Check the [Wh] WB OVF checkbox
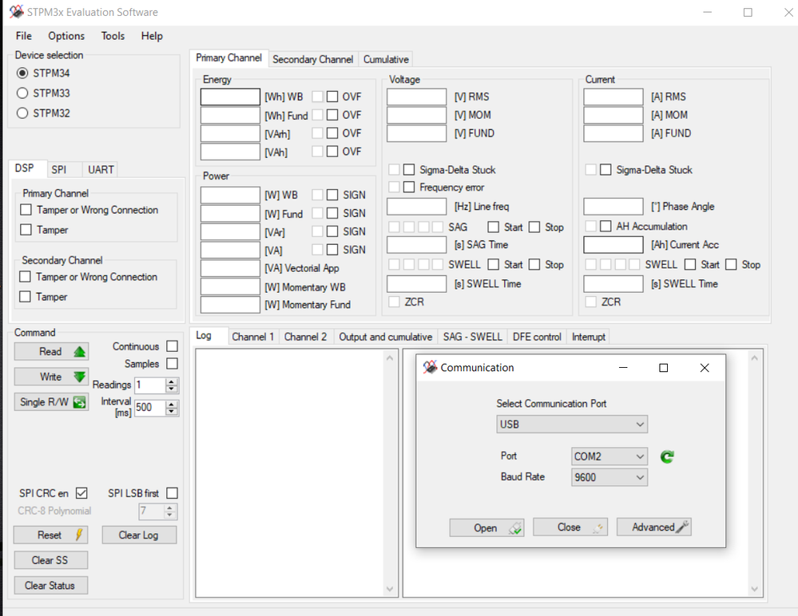798x616 pixels. 332,97
